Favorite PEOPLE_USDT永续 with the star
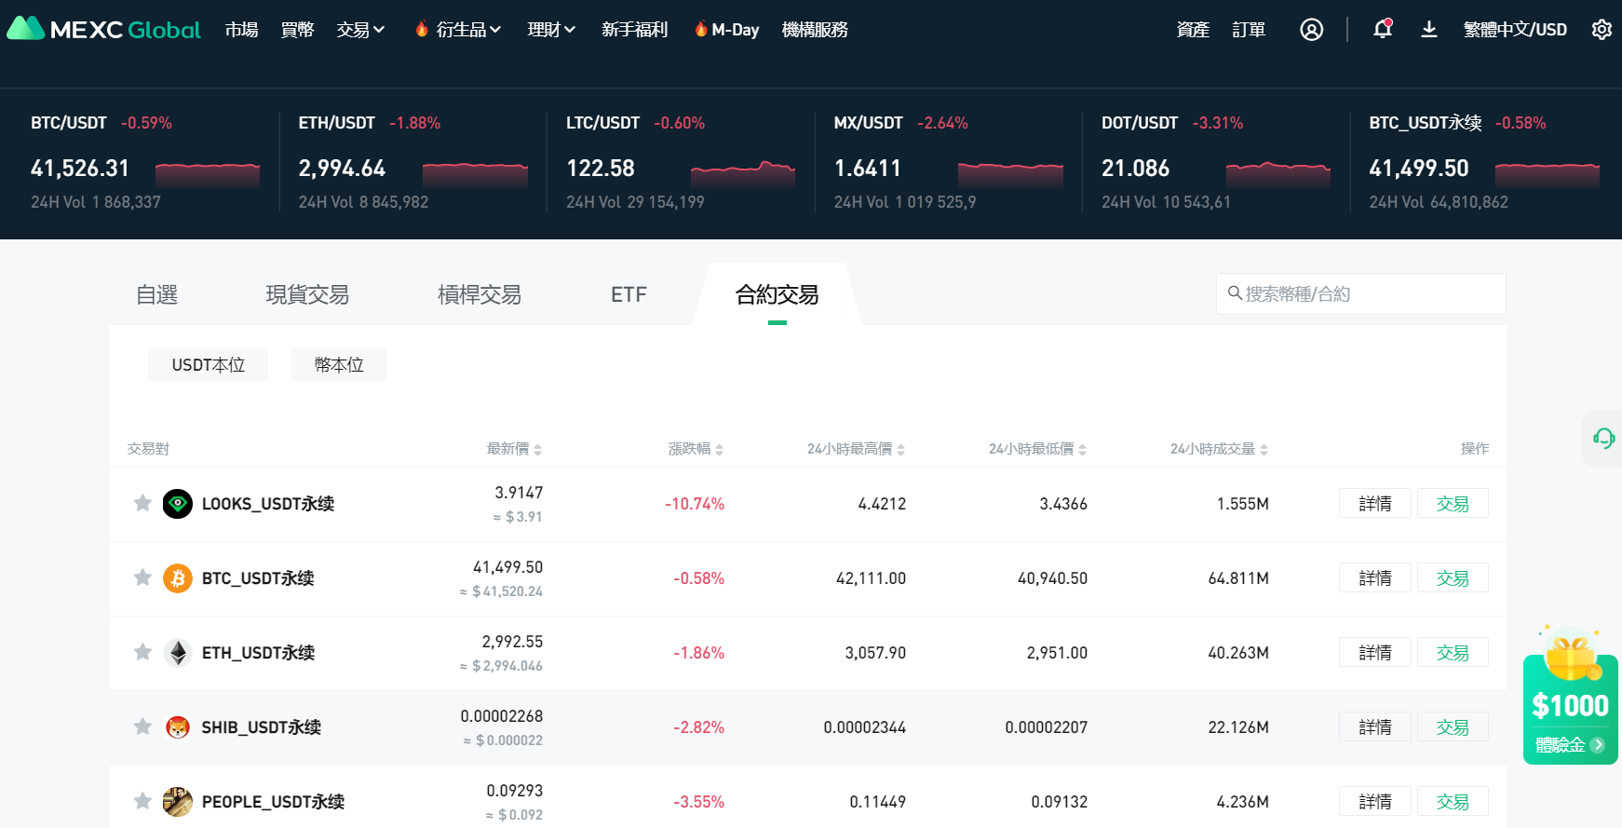Image resolution: width=1622 pixels, height=828 pixels. click(142, 801)
